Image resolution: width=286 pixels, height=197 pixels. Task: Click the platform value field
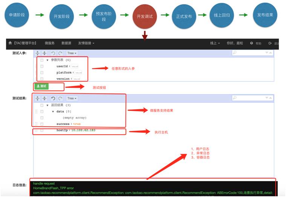(x=79, y=72)
